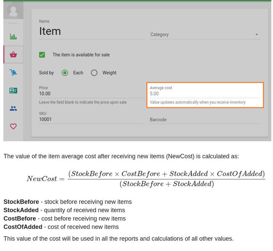Focus the Price field showing 10.00
Viewport: 273px width, 251px height.
pyautogui.click(x=91, y=93)
